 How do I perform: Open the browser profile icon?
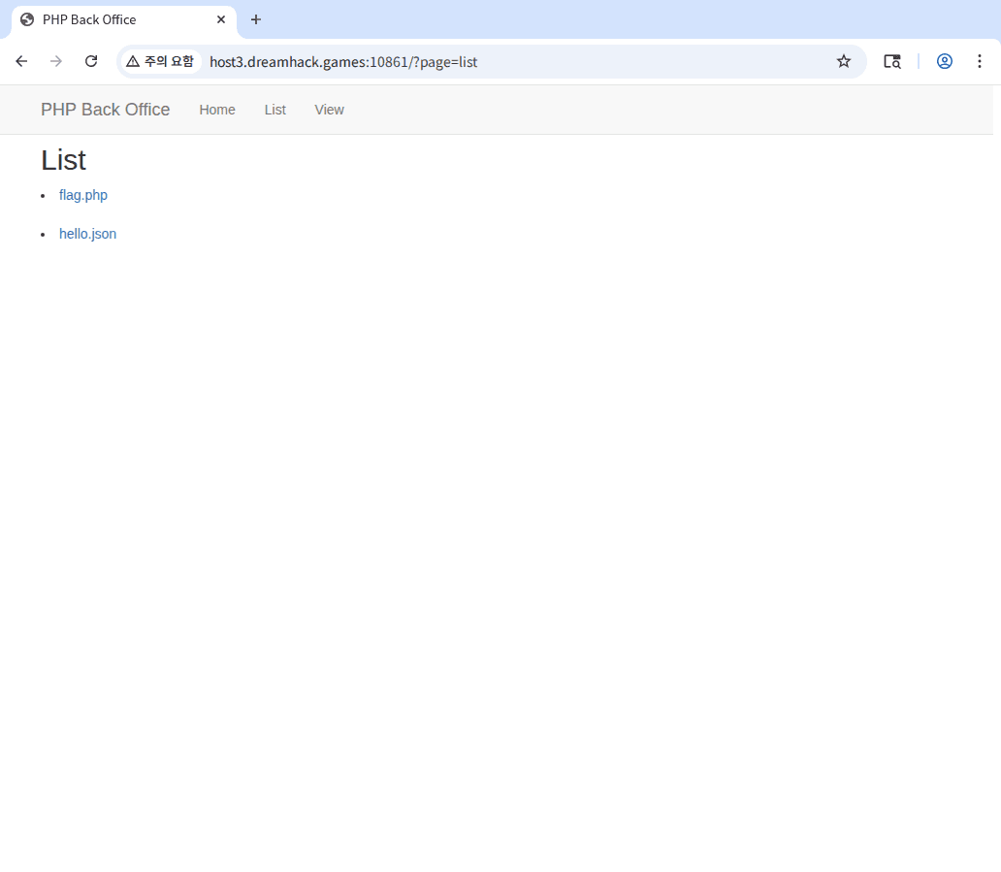coord(944,61)
